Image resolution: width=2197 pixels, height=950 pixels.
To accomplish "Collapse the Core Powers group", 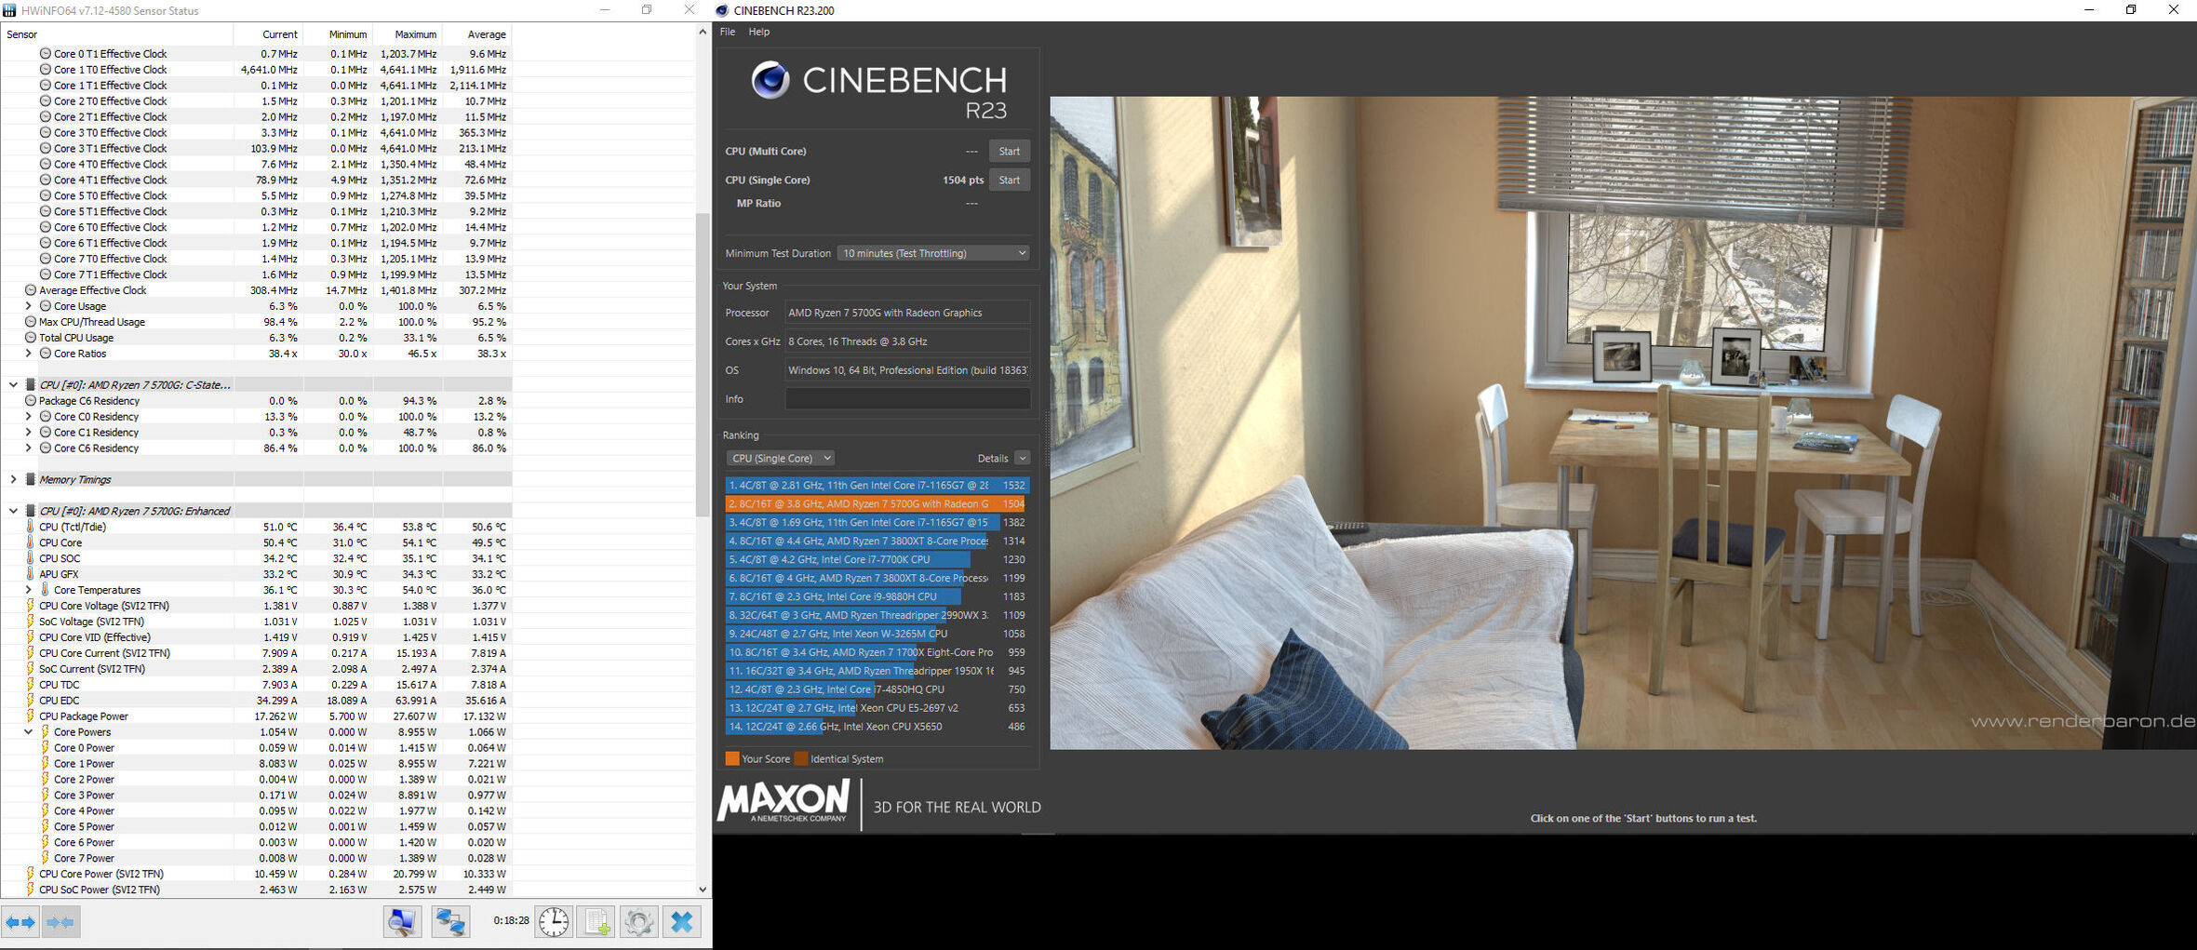I will click(x=28, y=732).
